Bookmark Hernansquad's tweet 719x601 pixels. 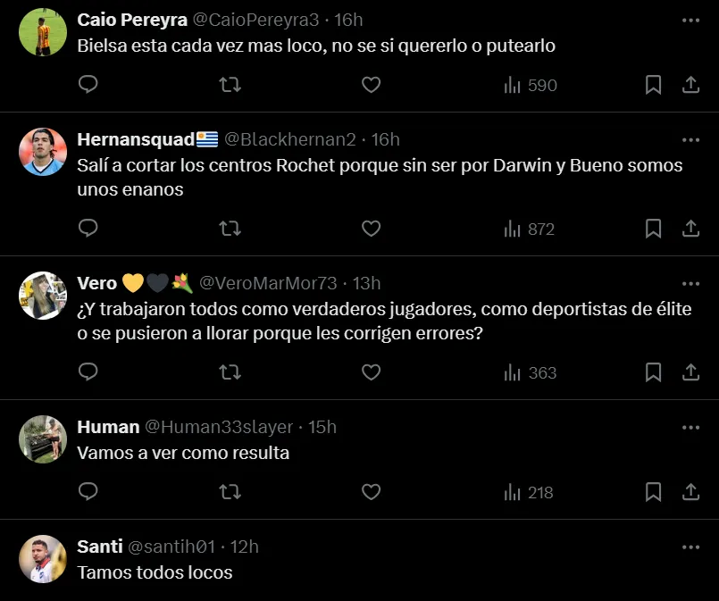(653, 229)
